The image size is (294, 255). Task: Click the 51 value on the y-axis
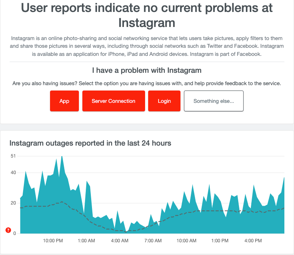click(x=13, y=156)
